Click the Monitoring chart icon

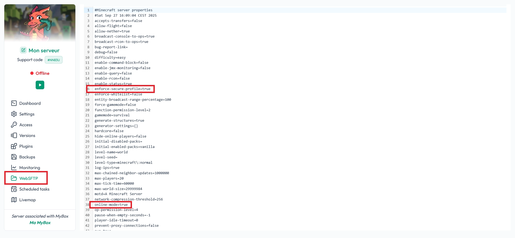click(14, 168)
